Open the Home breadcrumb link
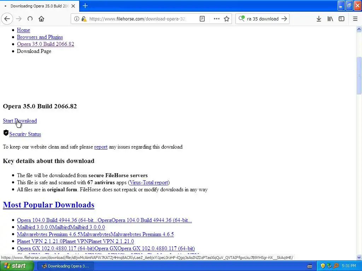The height and width of the screenshot is (271, 362). click(23, 30)
